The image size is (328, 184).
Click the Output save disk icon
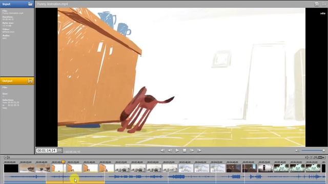click(30, 81)
